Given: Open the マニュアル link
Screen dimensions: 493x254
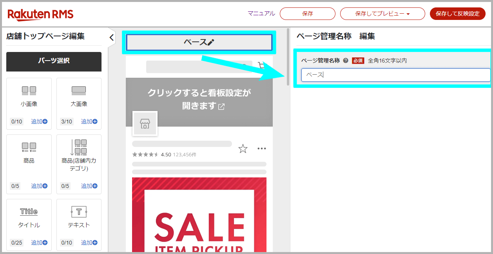Looking at the screenshot, I should 261,13.
